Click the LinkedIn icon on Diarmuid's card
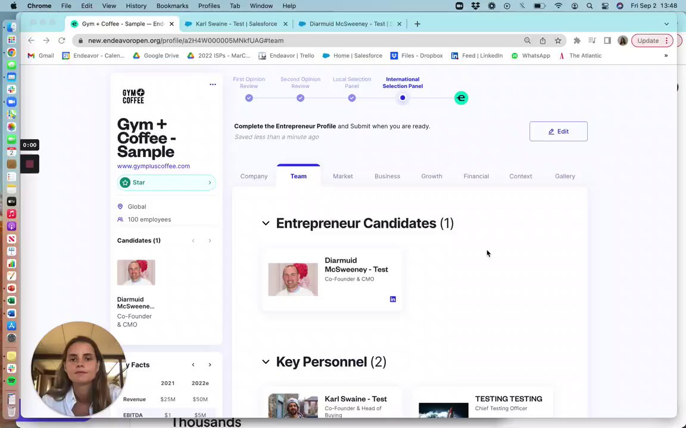This screenshot has width=686, height=428. pyautogui.click(x=393, y=299)
